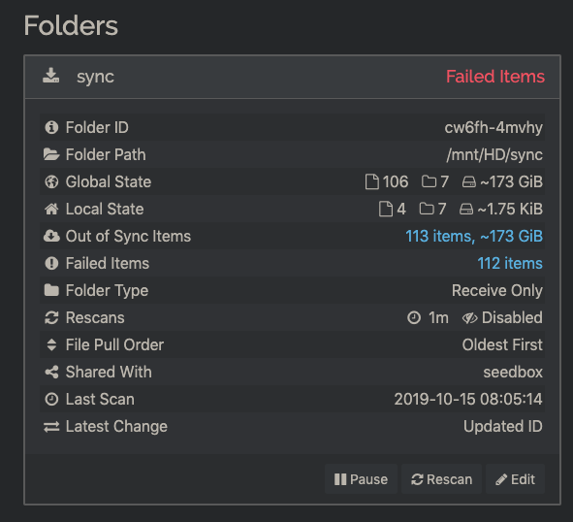The width and height of the screenshot is (573, 522).
Task: Click the crossed-eye watcher Disabled indicator
Action: 502,317
